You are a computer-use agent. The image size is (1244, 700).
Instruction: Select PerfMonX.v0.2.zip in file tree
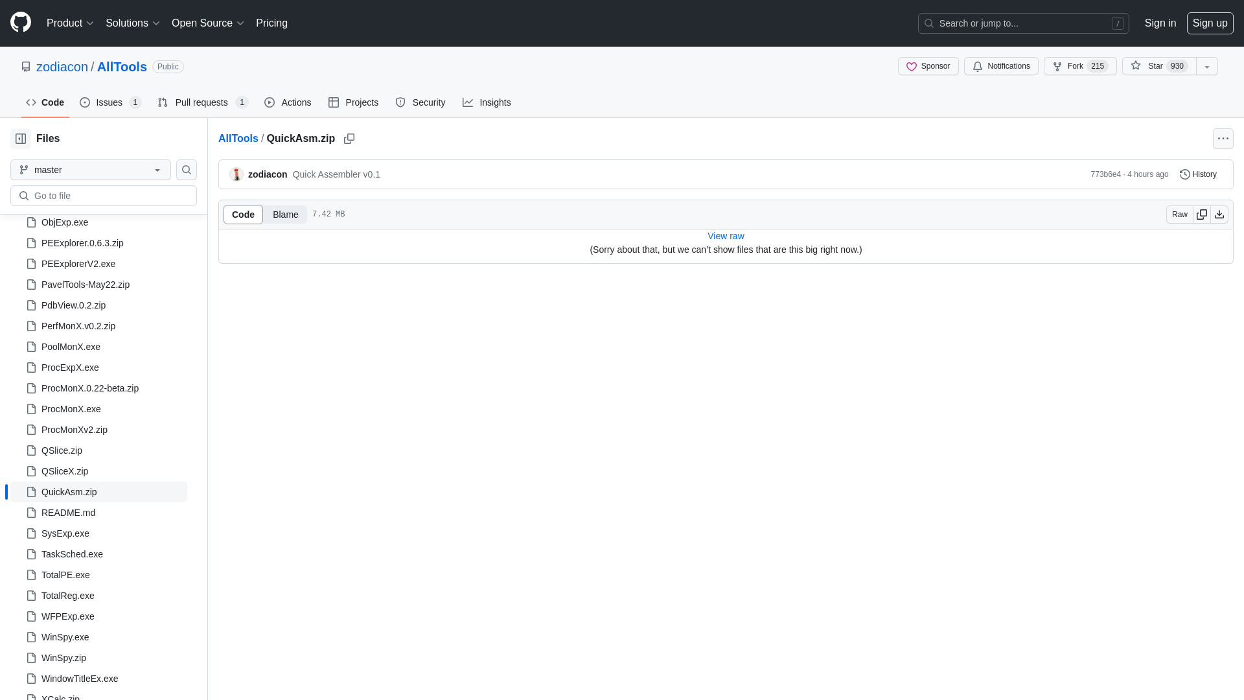pyautogui.click(x=98, y=326)
